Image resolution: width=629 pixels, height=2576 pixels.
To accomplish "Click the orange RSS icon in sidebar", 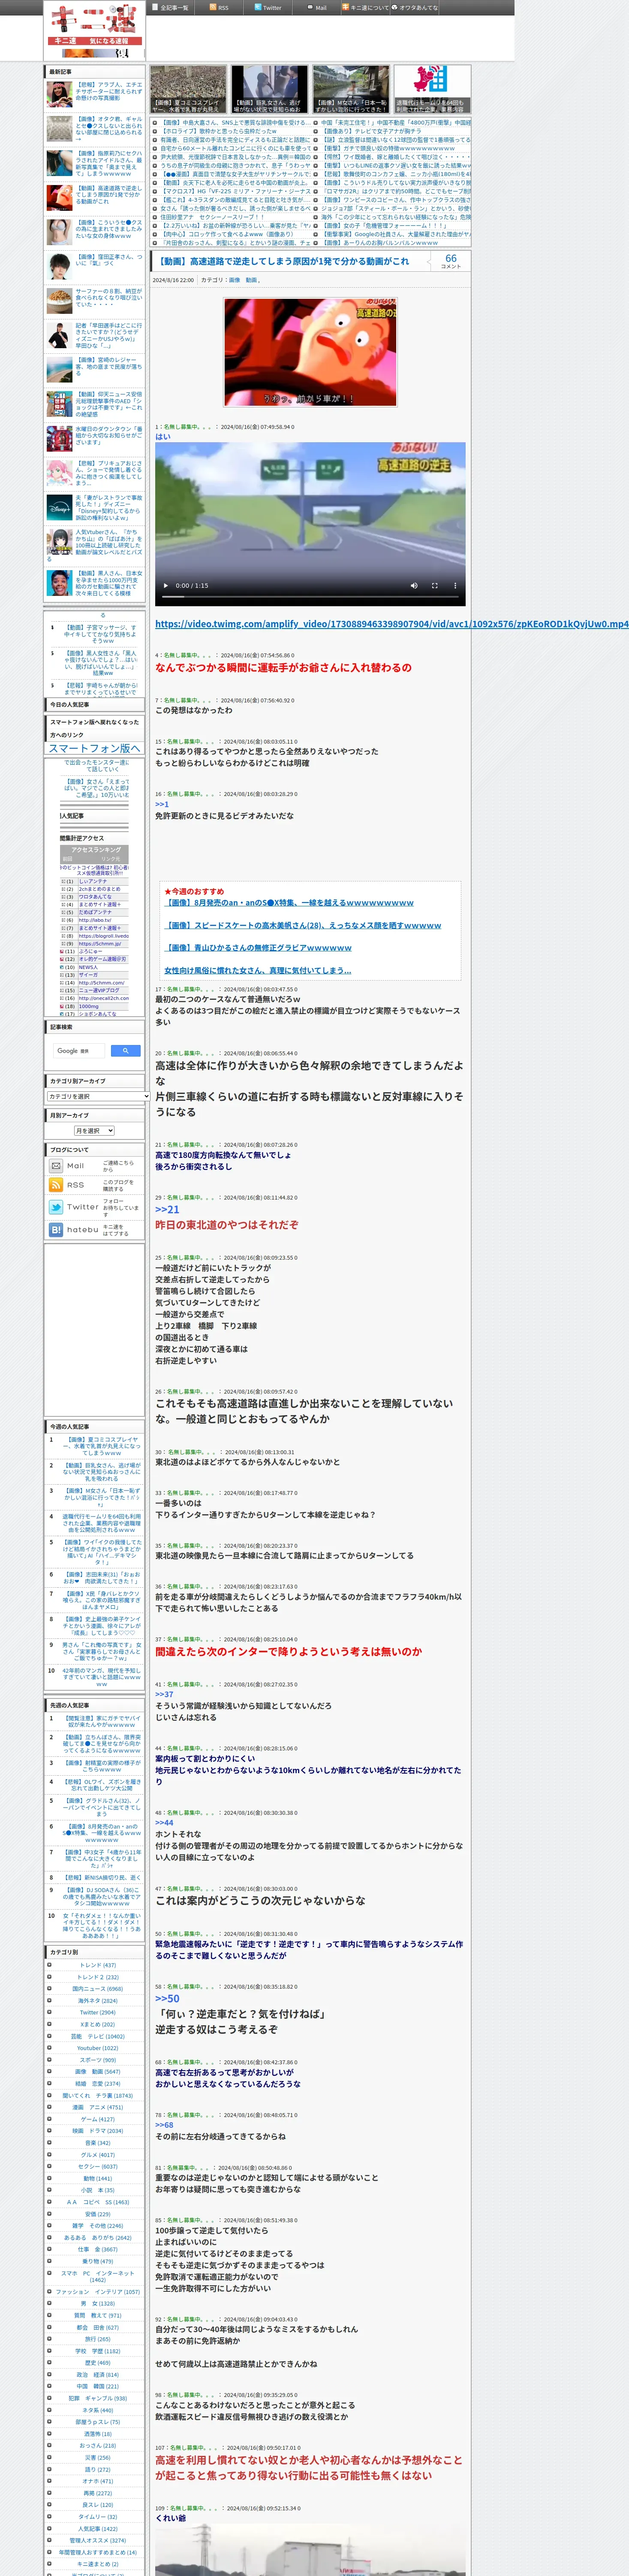I will click(x=56, y=1185).
